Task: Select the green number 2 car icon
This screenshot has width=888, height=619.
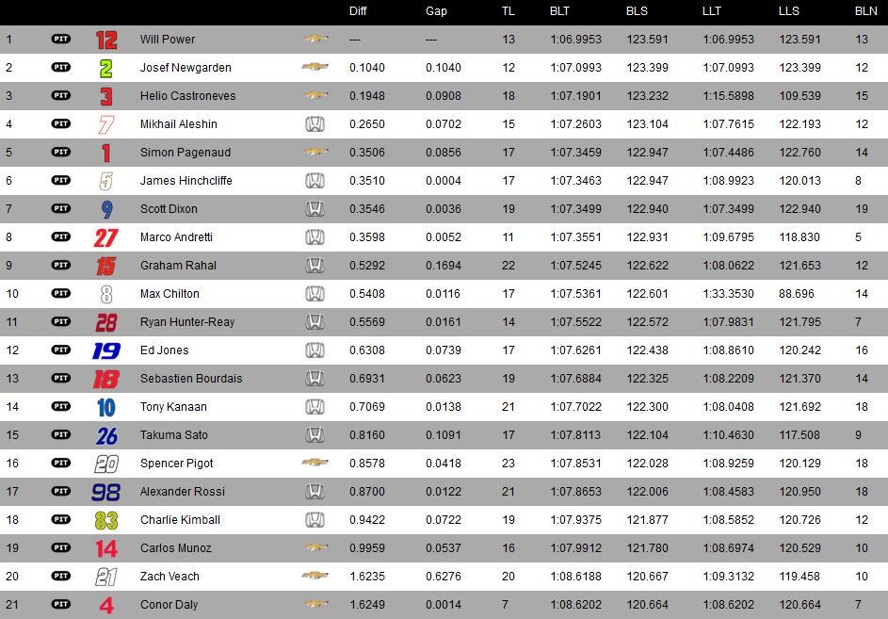Action: point(105,68)
